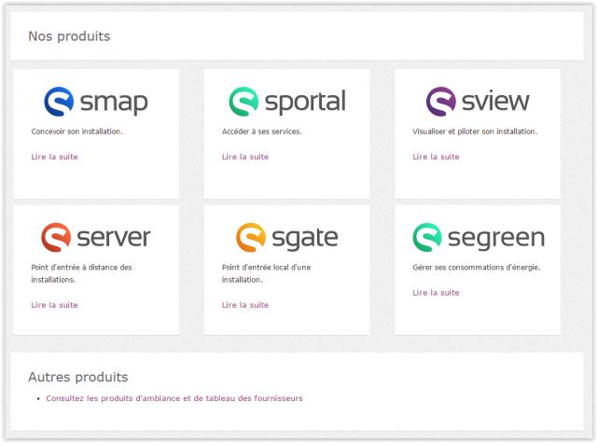The height and width of the screenshot is (443, 597).
Task: Open 'Lire la suite' under server
Action: [54, 305]
